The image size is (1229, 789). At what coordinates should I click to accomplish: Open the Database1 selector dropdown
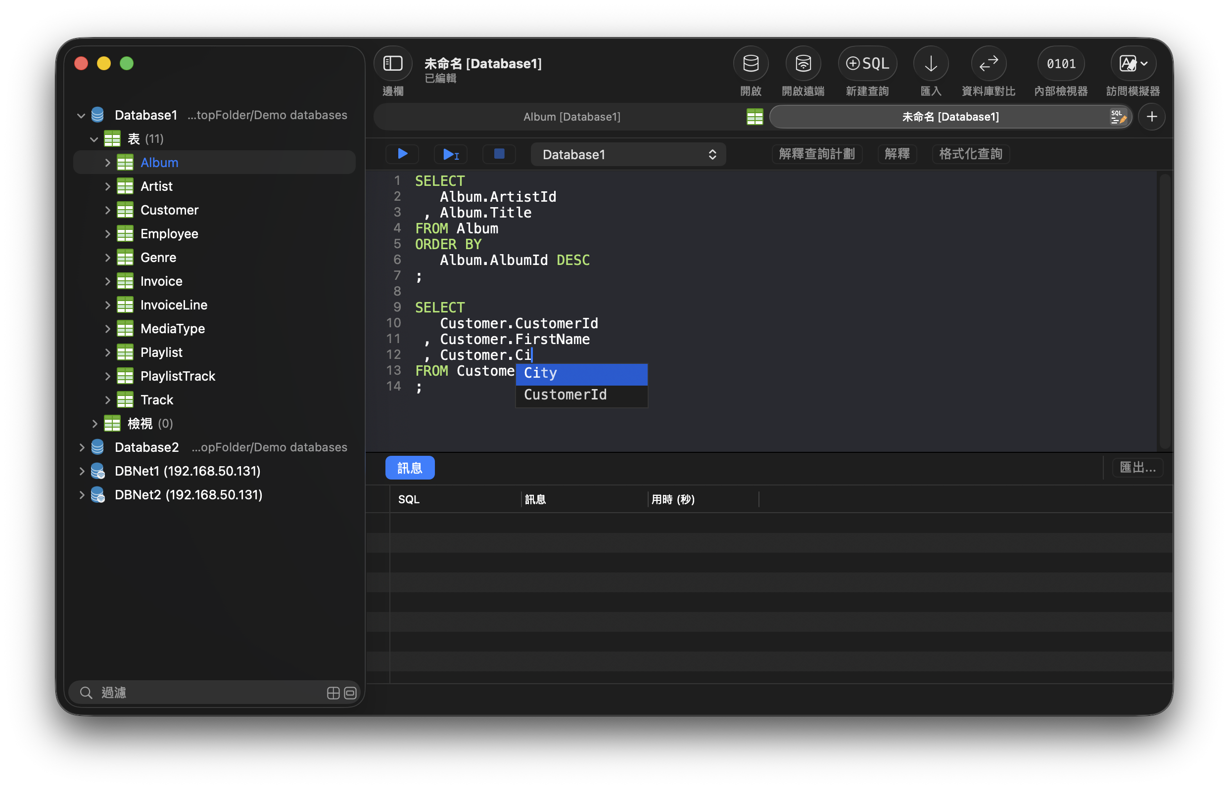click(628, 155)
